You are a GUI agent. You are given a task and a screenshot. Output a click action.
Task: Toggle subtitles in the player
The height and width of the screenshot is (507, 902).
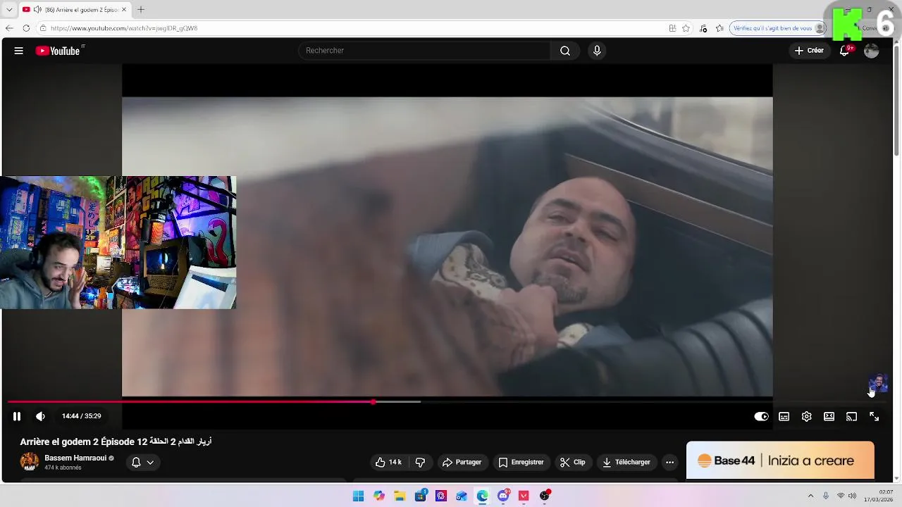click(784, 416)
